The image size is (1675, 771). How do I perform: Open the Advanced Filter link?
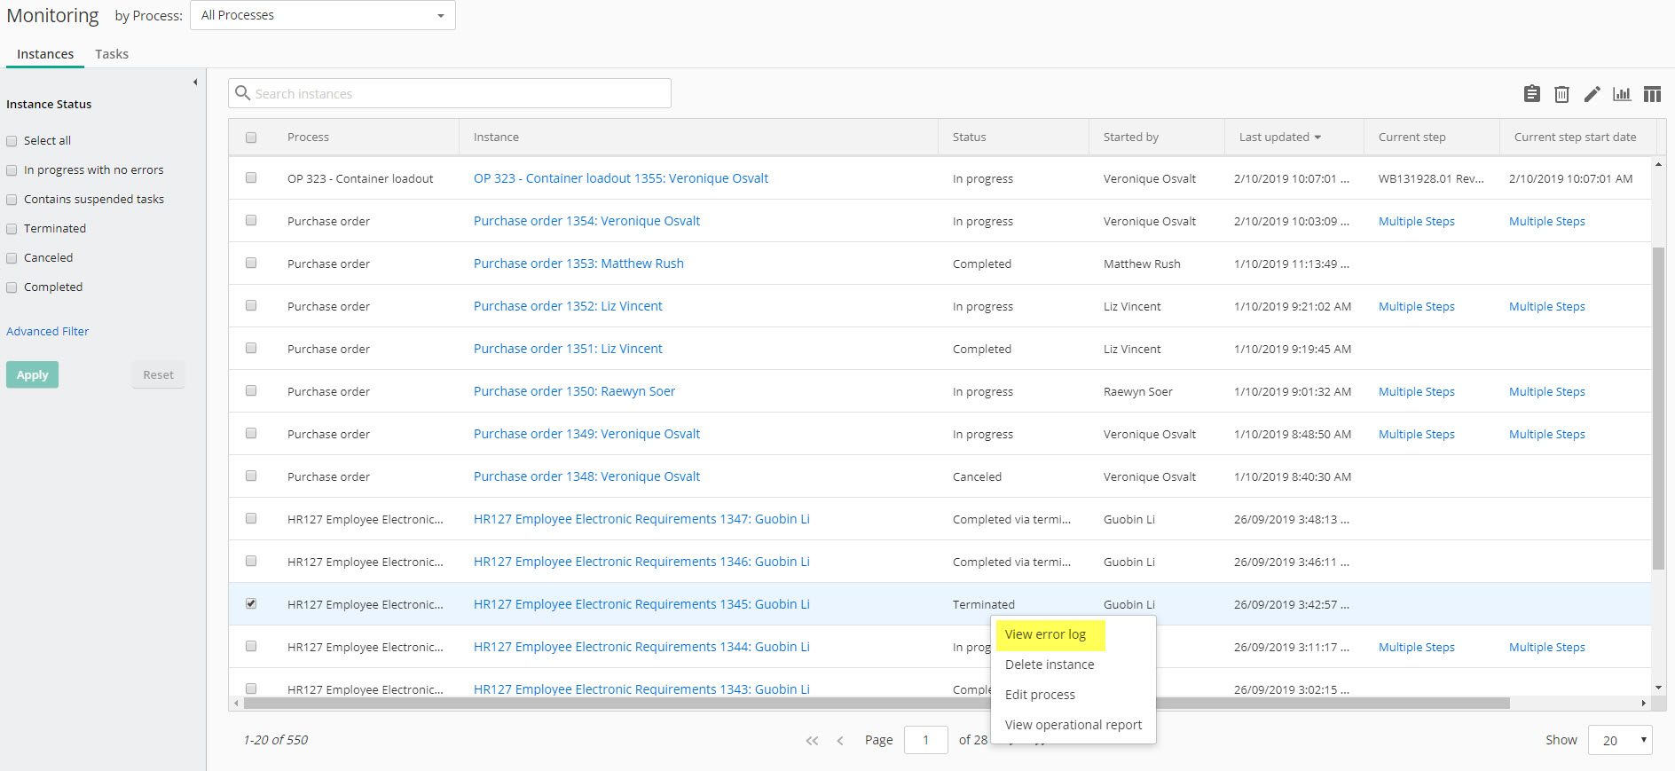[48, 331]
